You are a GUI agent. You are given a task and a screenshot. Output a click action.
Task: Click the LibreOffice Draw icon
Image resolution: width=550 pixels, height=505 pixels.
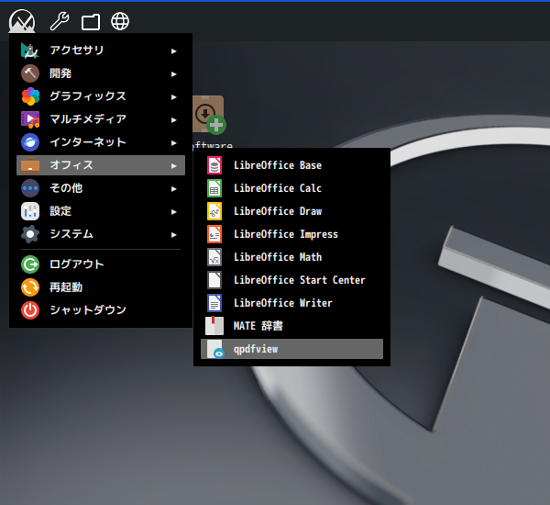click(x=214, y=211)
